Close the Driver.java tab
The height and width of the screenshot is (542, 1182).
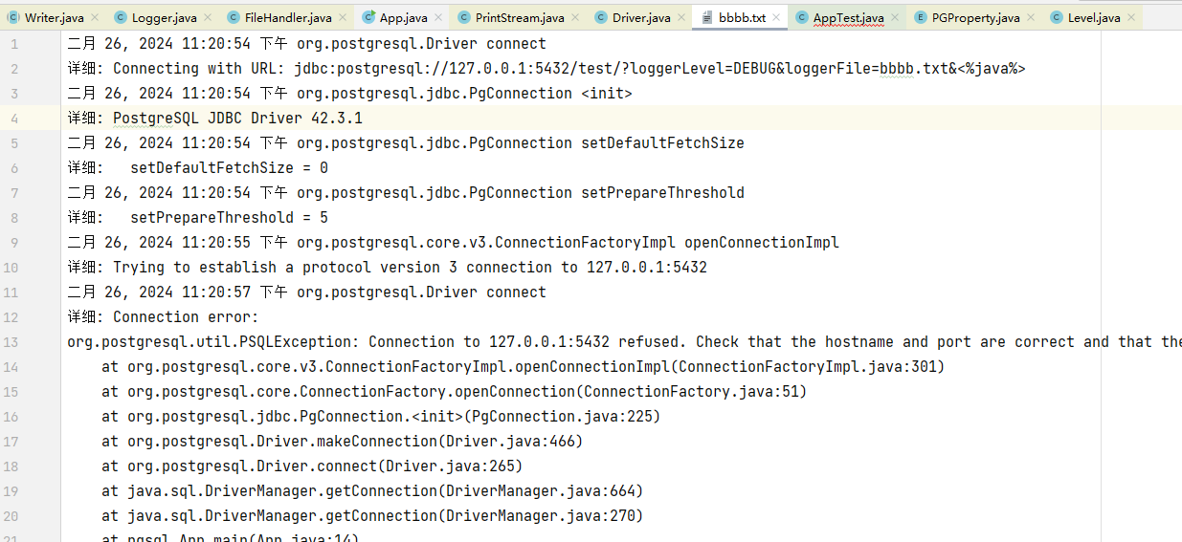pos(681,17)
